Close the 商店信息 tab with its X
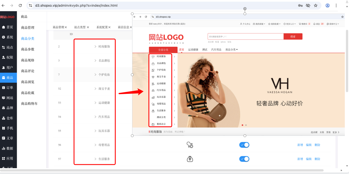 (x=131, y=27)
